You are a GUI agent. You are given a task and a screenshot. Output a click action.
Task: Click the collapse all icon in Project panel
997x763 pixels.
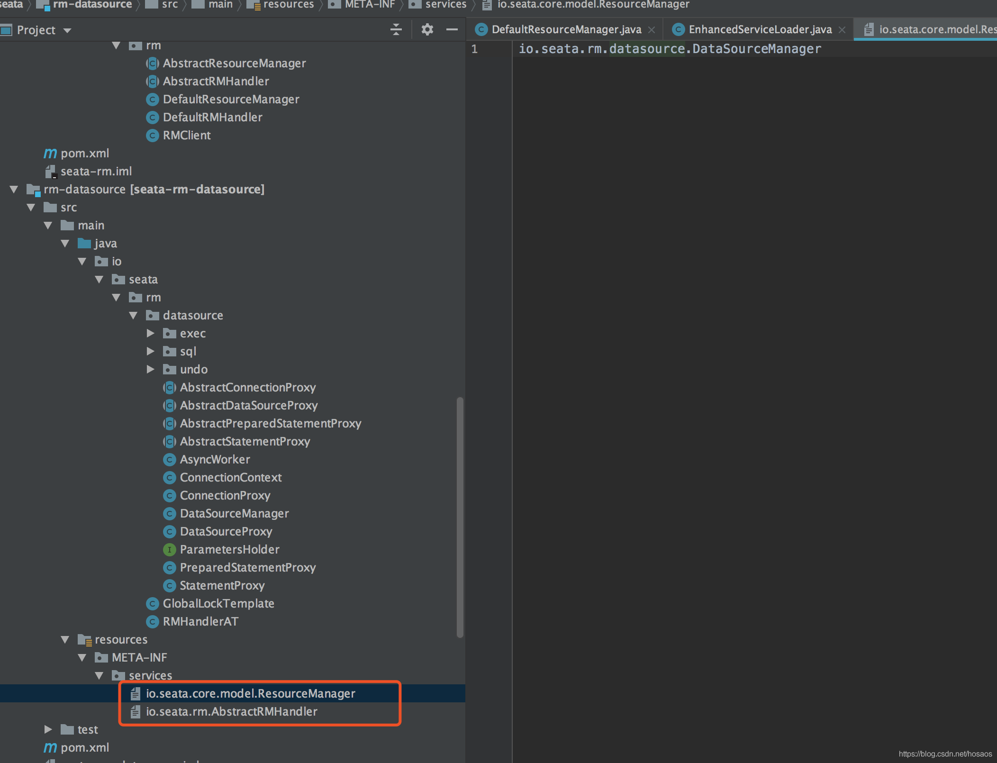pyautogui.click(x=396, y=30)
